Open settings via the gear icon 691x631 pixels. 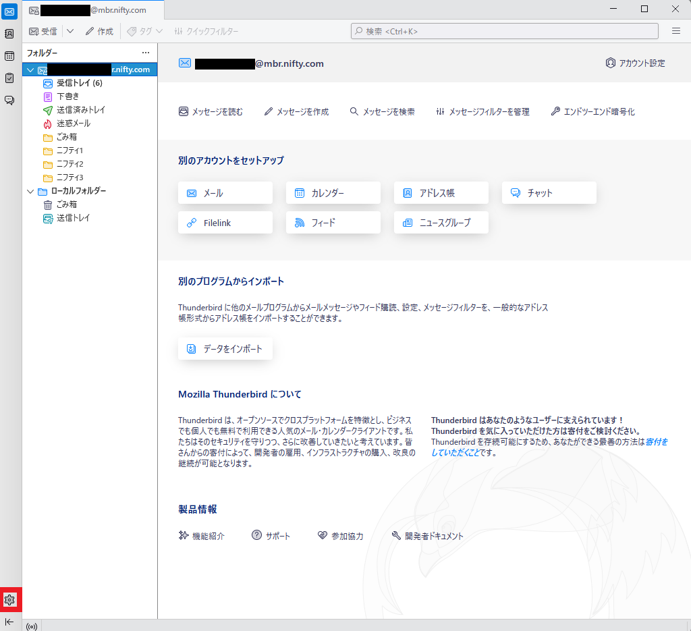(9, 599)
